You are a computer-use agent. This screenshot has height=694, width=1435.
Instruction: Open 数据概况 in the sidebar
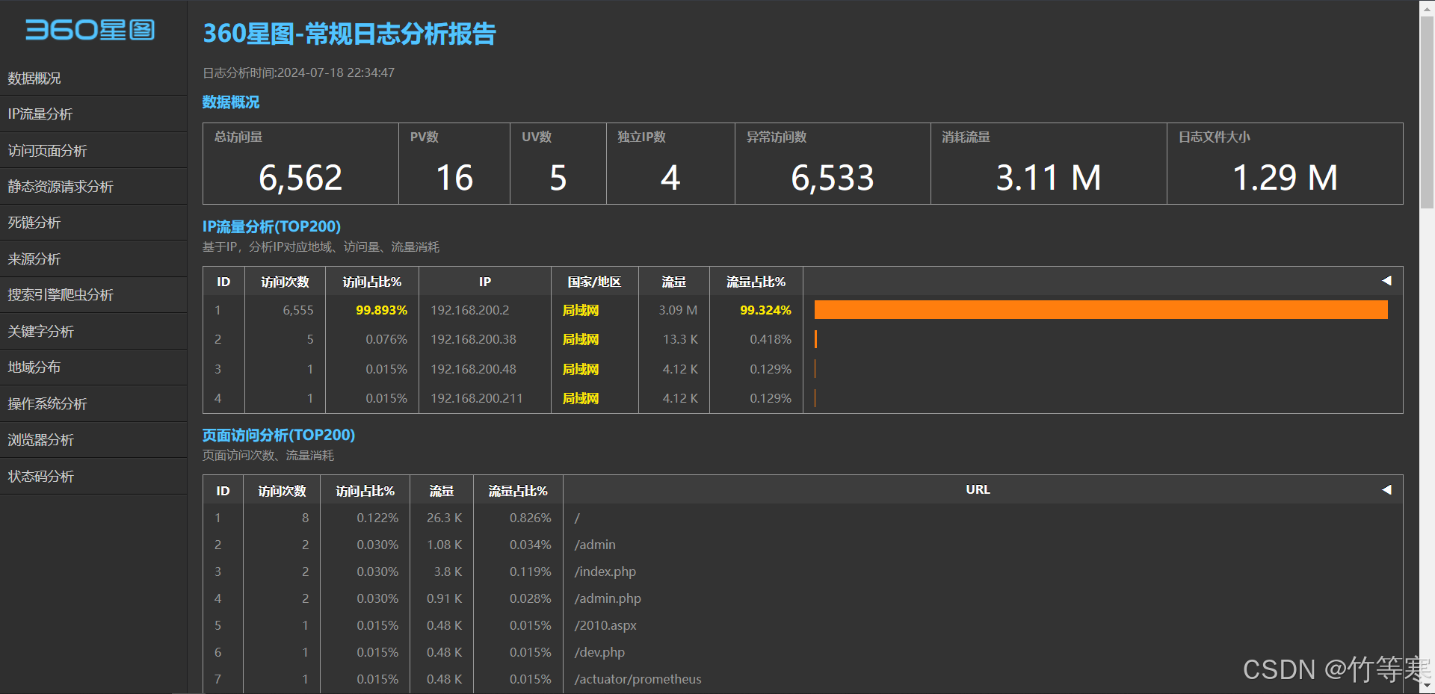click(93, 78)
